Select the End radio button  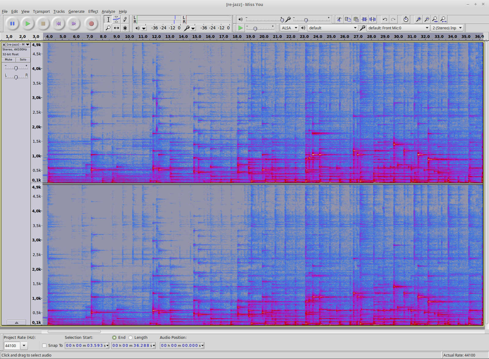pyautogui.click(x=114, y=338)
